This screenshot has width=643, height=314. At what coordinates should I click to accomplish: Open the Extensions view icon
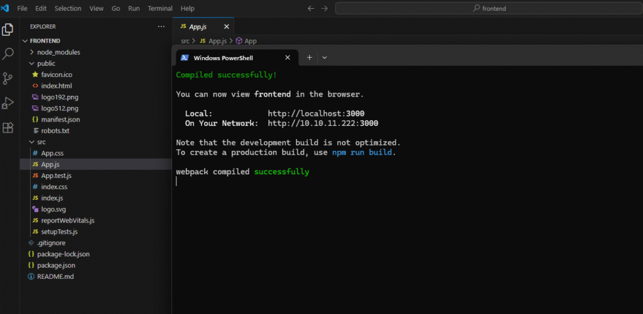8,127
